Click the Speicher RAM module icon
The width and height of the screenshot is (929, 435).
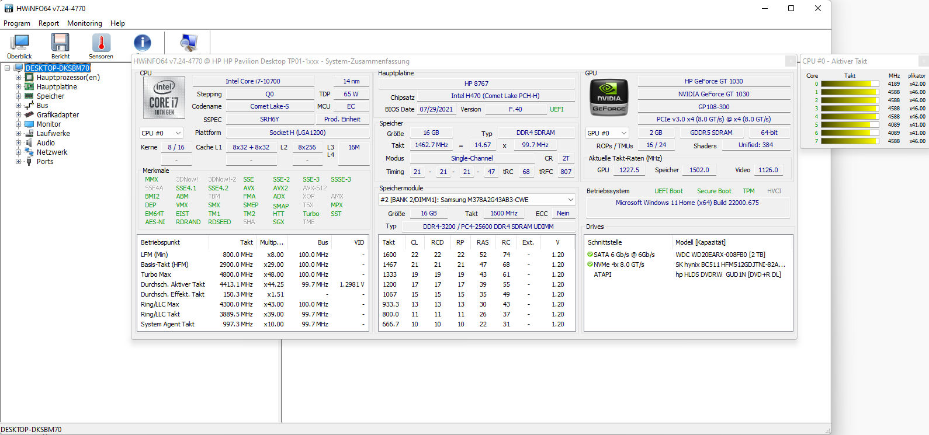click(29, 96)
